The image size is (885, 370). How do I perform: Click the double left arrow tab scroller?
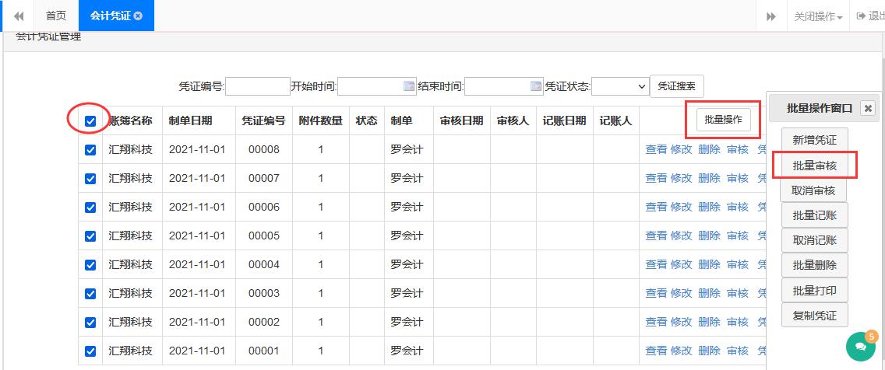(19, 16)
